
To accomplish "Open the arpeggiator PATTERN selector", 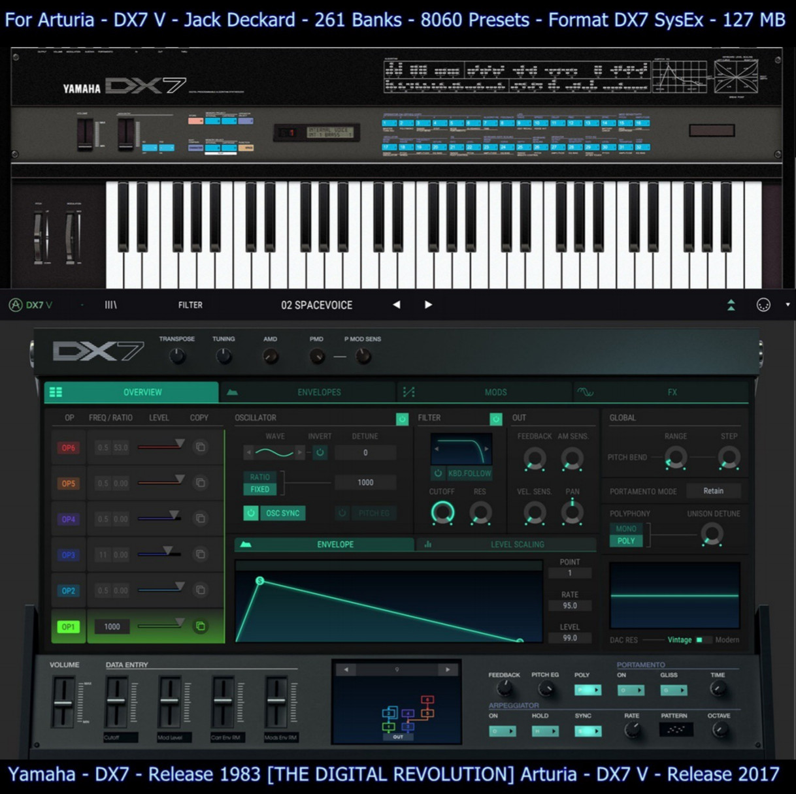I will click(x=676, y=730).
